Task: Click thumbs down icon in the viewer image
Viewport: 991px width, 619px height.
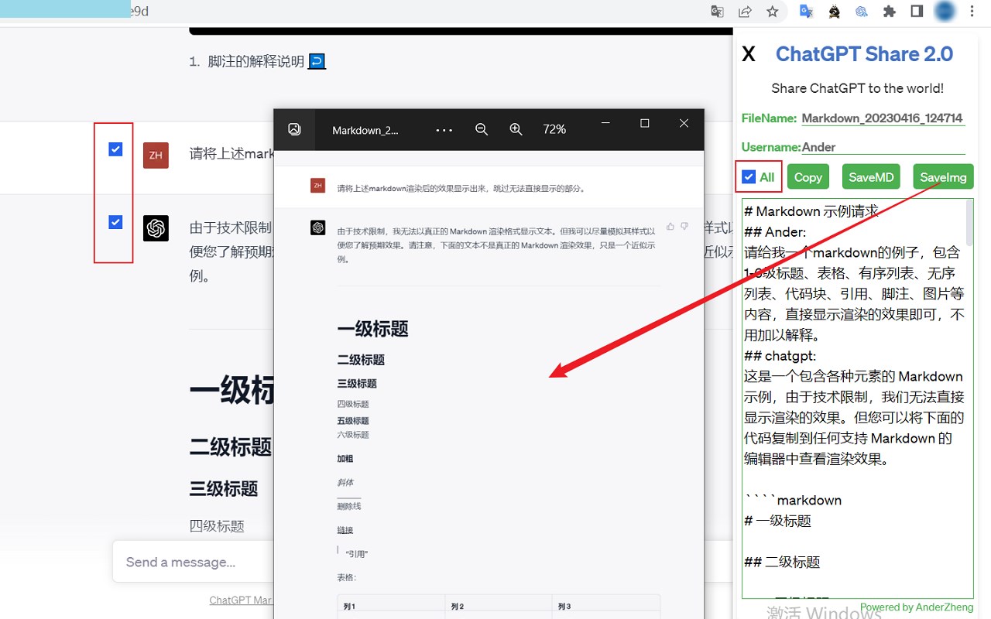Action: 684,227
